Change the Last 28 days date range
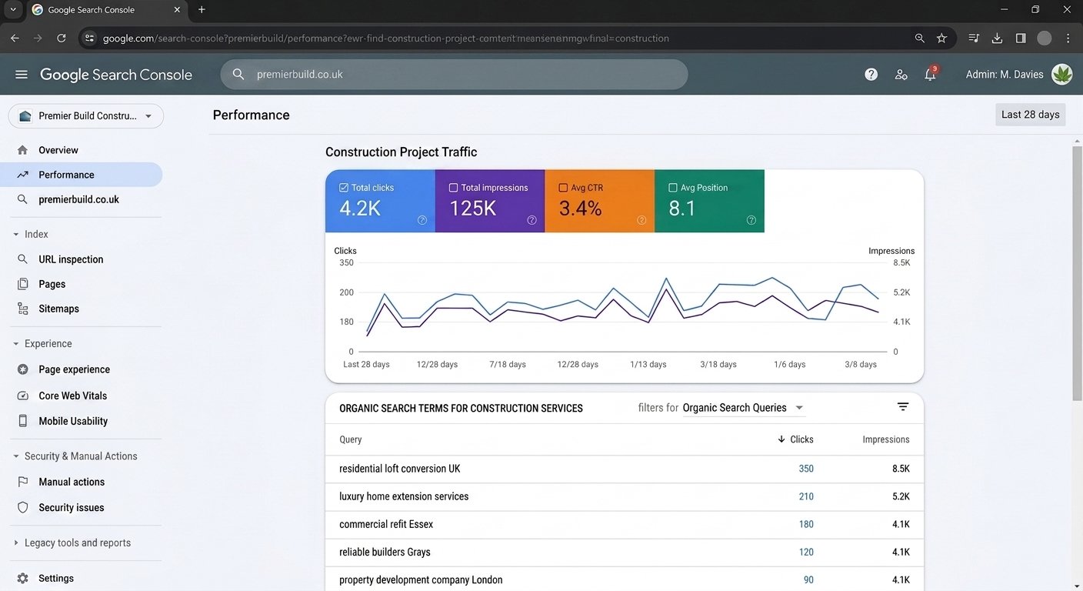This screenshot has height=591, width=1083. click(x=1031, y=115)
